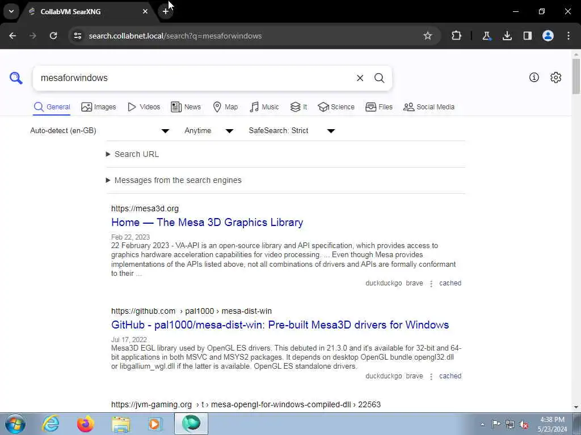Open the Anytime time range dropdown

coord(209,131)
